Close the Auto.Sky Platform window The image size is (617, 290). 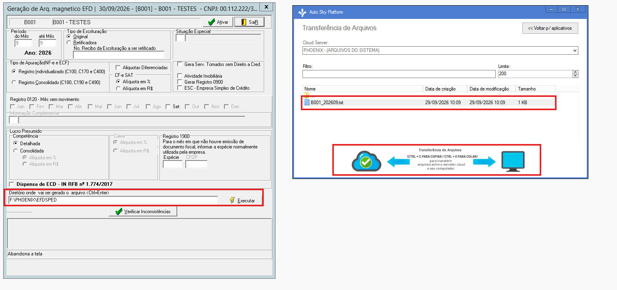pyautogui.click(x=577, y=9)
